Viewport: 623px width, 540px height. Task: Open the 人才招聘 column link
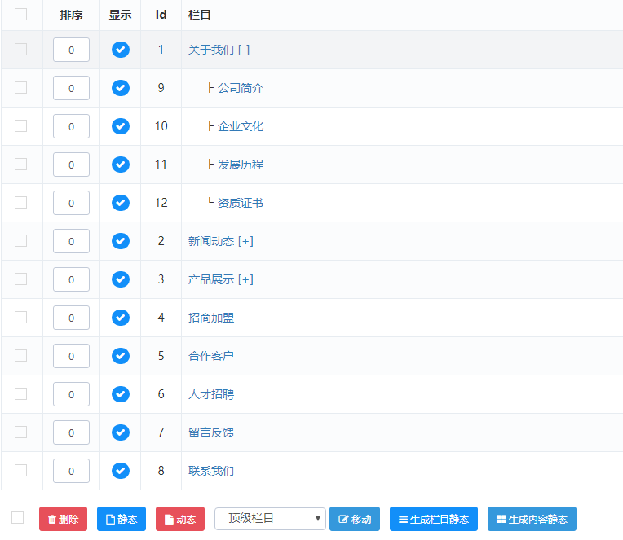tap(211, 394)
